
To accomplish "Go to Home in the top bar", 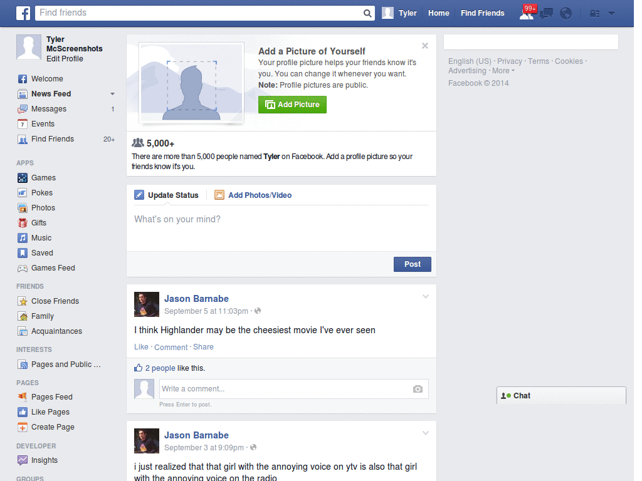I will click(438, 13).
